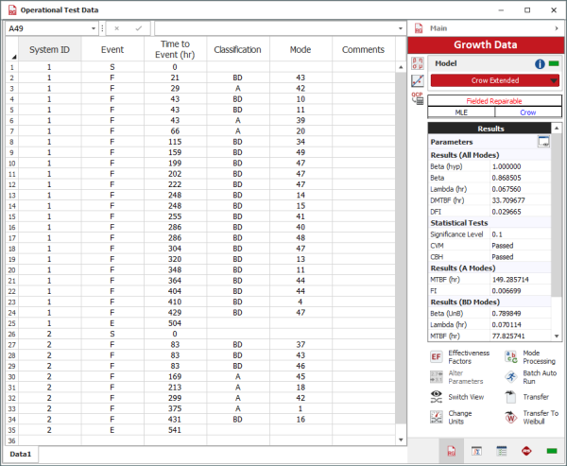Click the Model info icon
This screenshot has width=567, height=466.
click(x=540, y=64)
